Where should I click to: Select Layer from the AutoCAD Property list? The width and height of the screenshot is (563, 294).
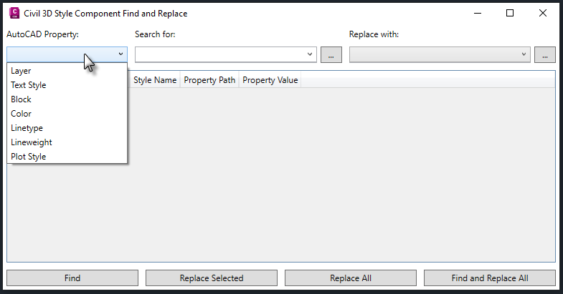click(x=21, y=71)
